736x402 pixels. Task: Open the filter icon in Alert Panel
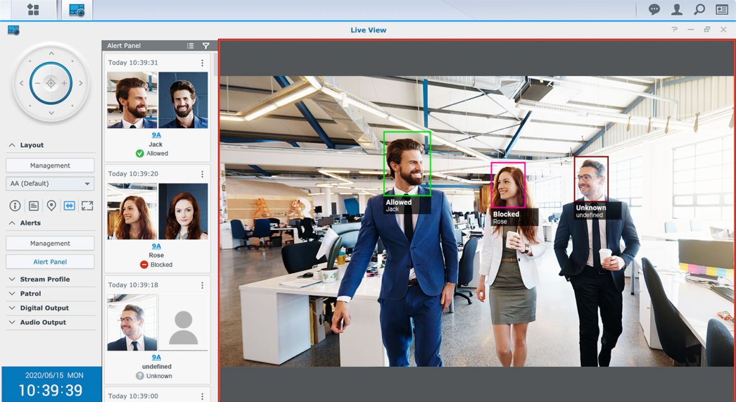(x=206, y=45)
